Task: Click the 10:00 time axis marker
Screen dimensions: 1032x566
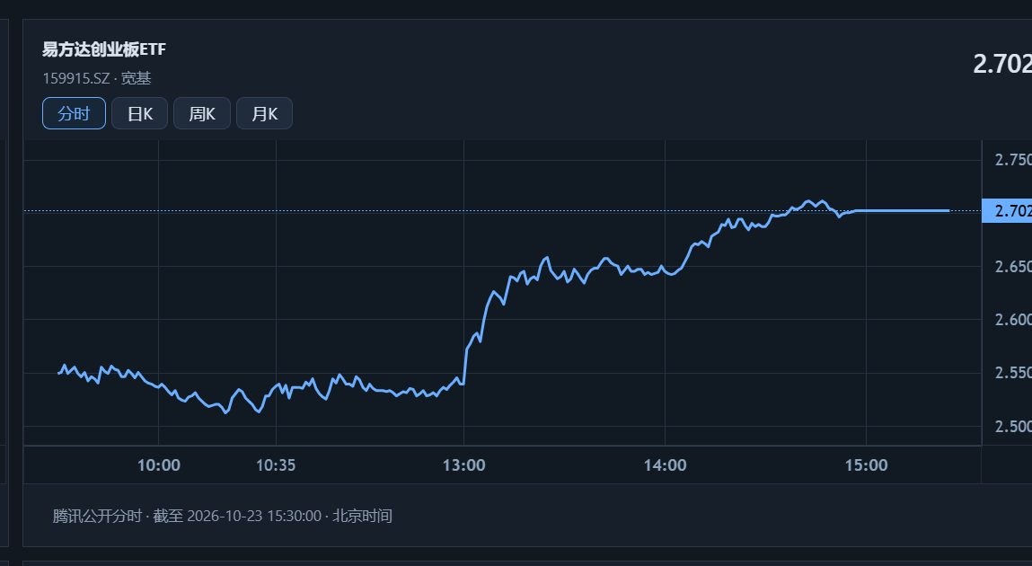Action: click(159, 465)
